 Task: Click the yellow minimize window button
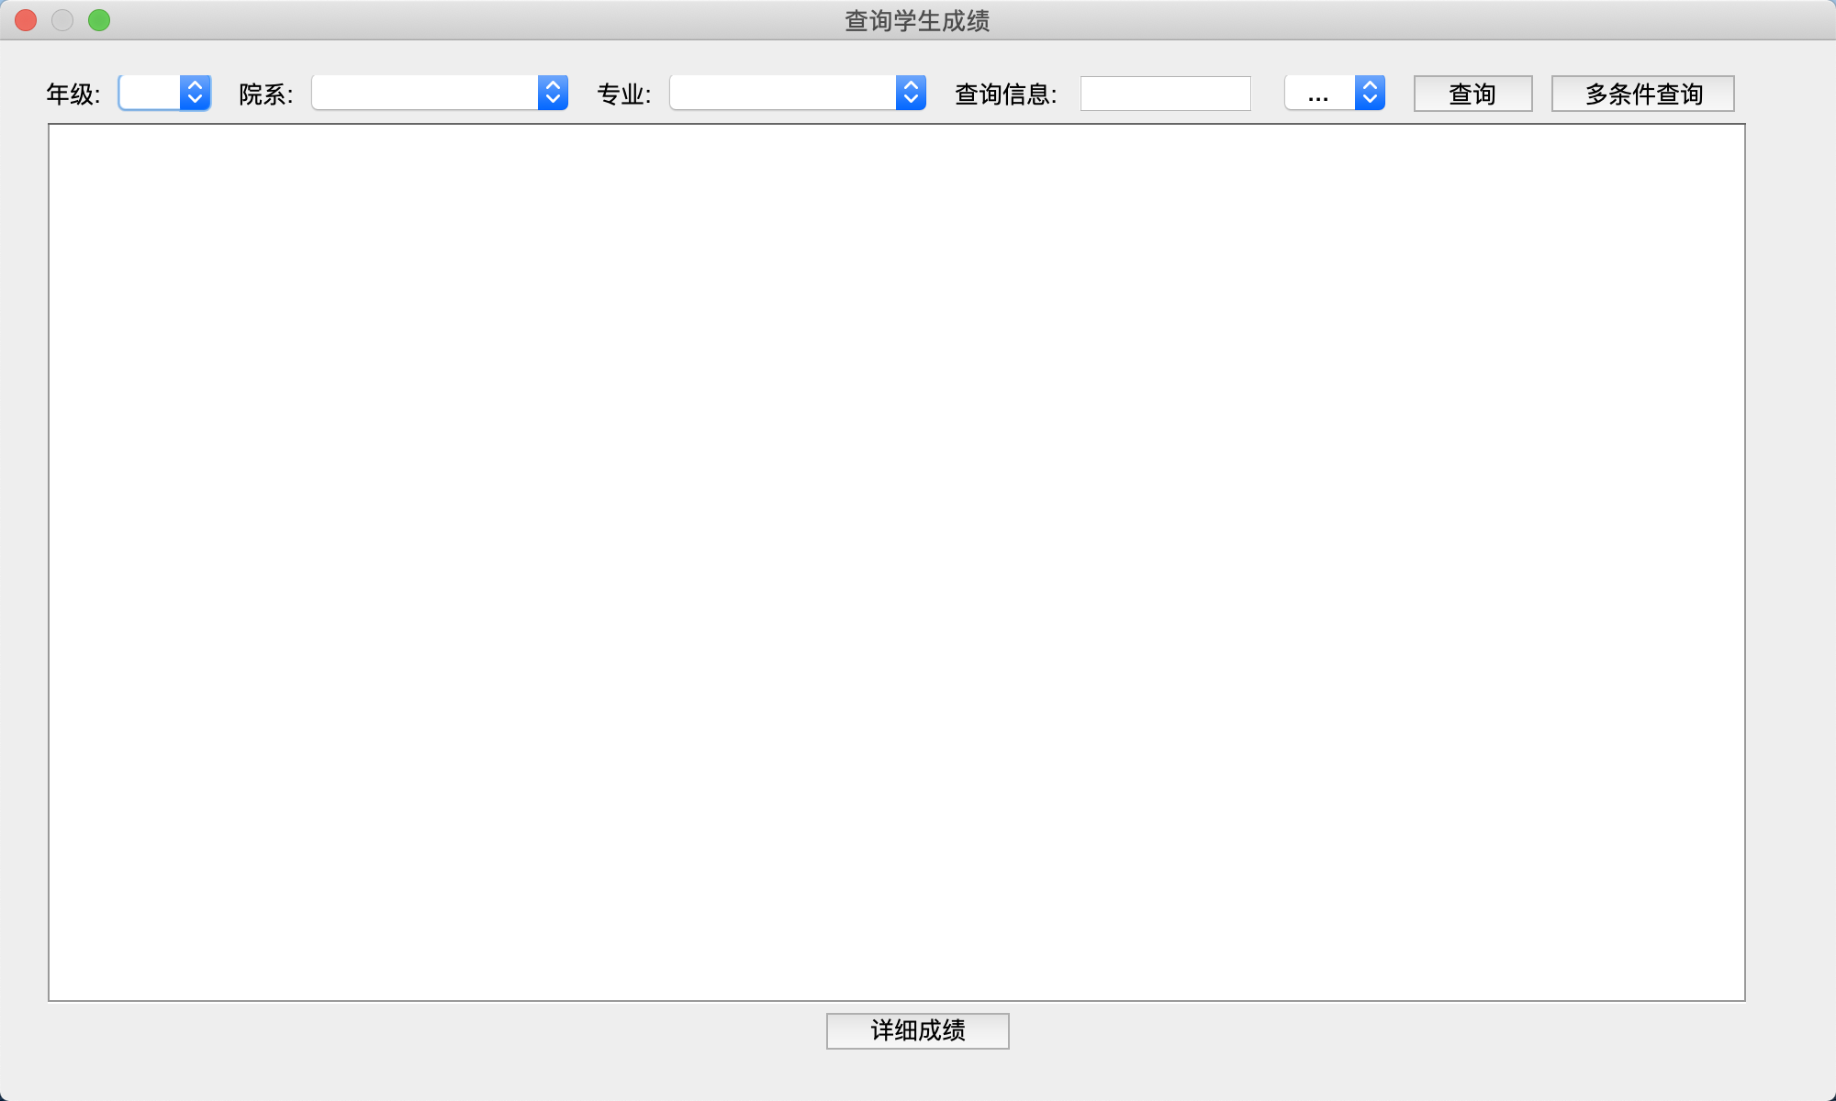coord(62,19)
